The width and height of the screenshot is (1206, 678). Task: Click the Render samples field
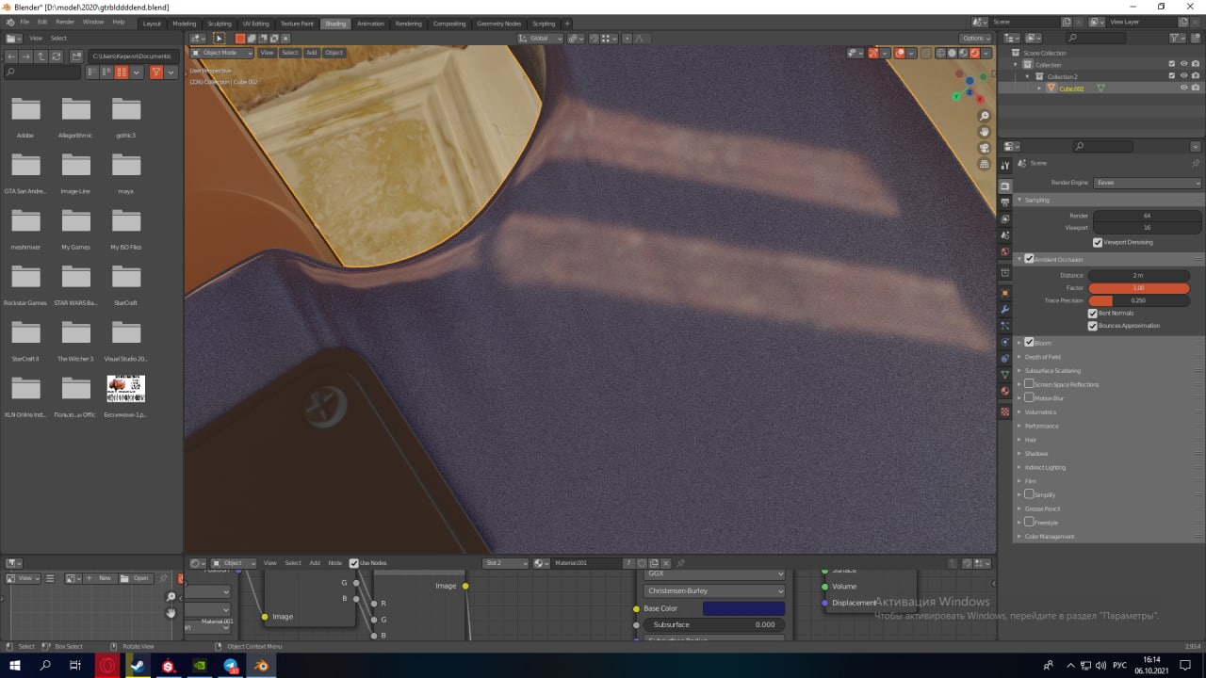click(1147, 216)
